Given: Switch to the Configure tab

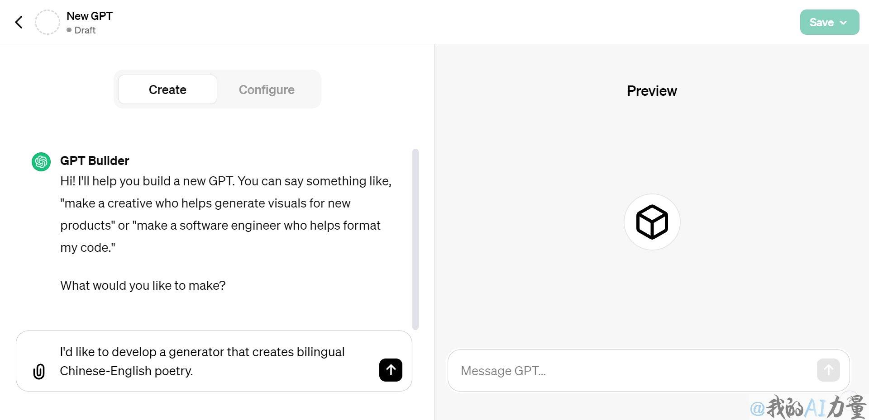Looking at the screenshot, I should coord(267,90).
